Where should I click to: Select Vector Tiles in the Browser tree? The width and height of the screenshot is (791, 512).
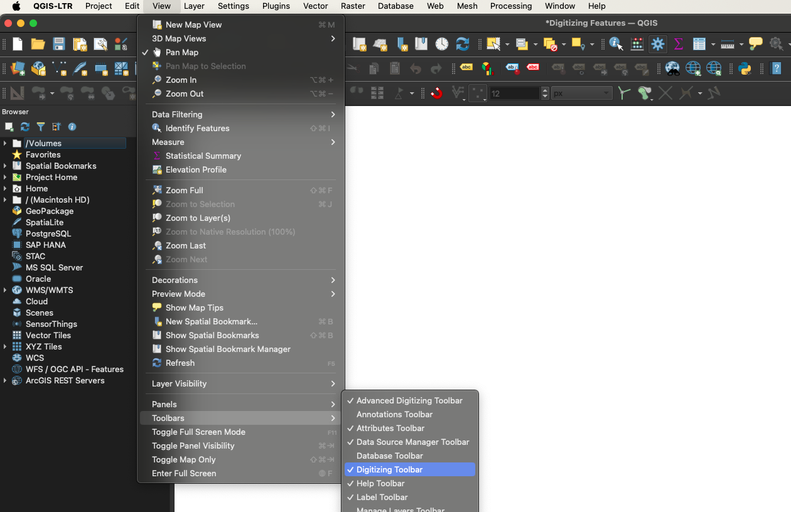48,335
